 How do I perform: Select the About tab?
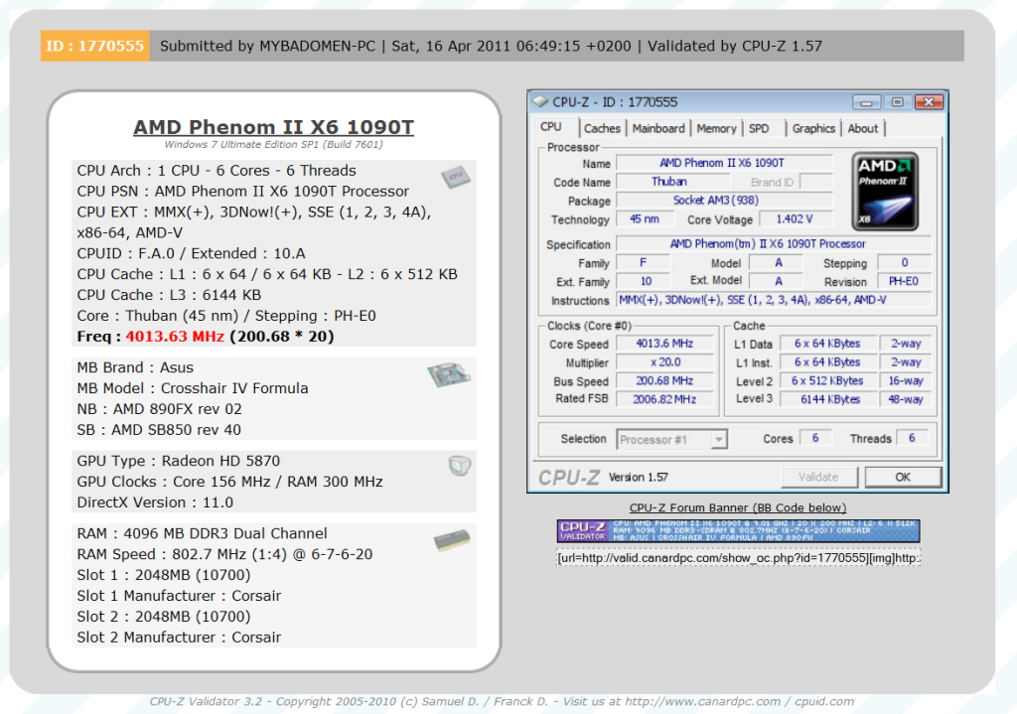coord(863,128)
